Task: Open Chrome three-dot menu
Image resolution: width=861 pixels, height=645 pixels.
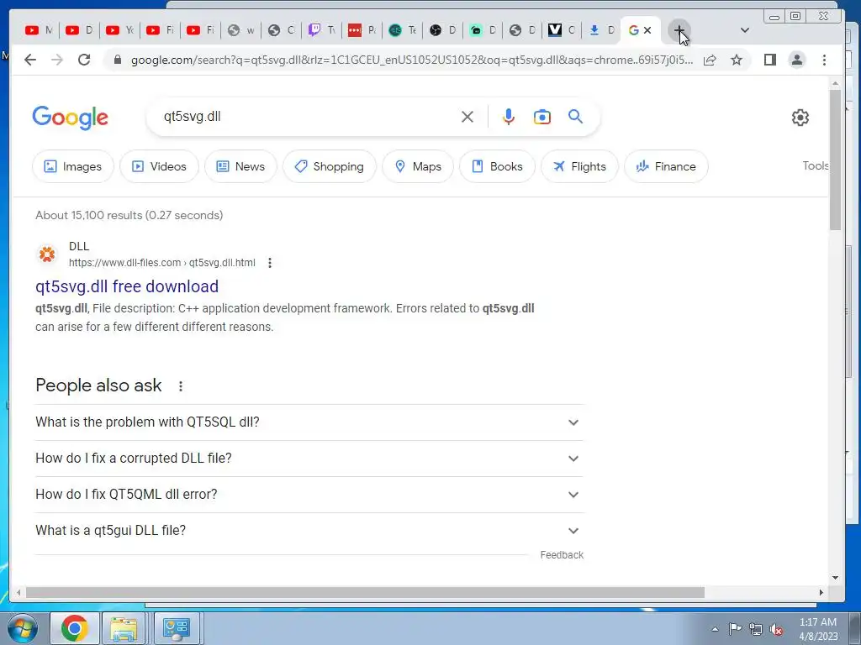Action: tap(824, 60)
